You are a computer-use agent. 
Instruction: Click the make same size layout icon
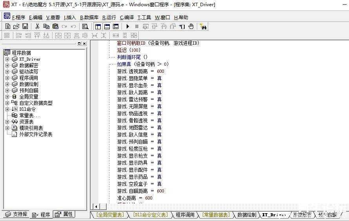pyautogui.click(x=134, y=35)
